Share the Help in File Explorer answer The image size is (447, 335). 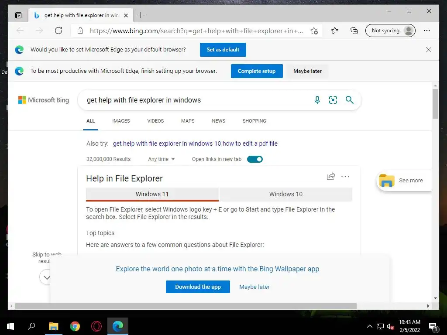331,177
